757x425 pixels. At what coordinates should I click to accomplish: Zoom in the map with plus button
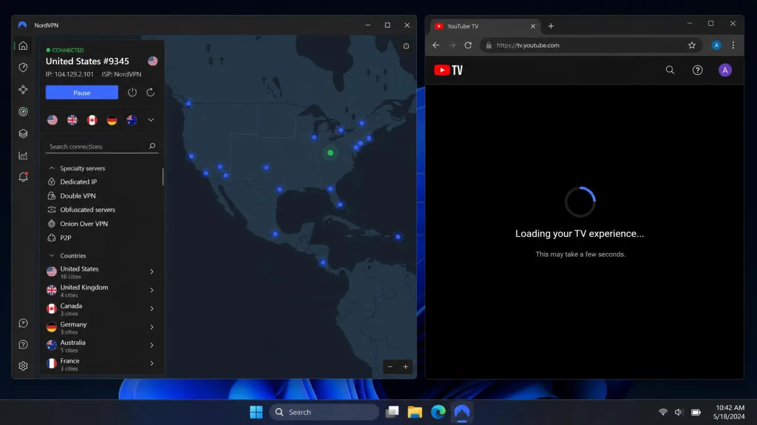(406, 366)
